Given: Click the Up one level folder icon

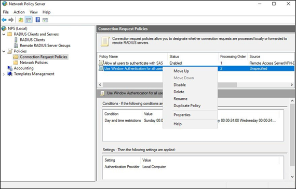Looking at the screenshot, I should click(21, 20).
